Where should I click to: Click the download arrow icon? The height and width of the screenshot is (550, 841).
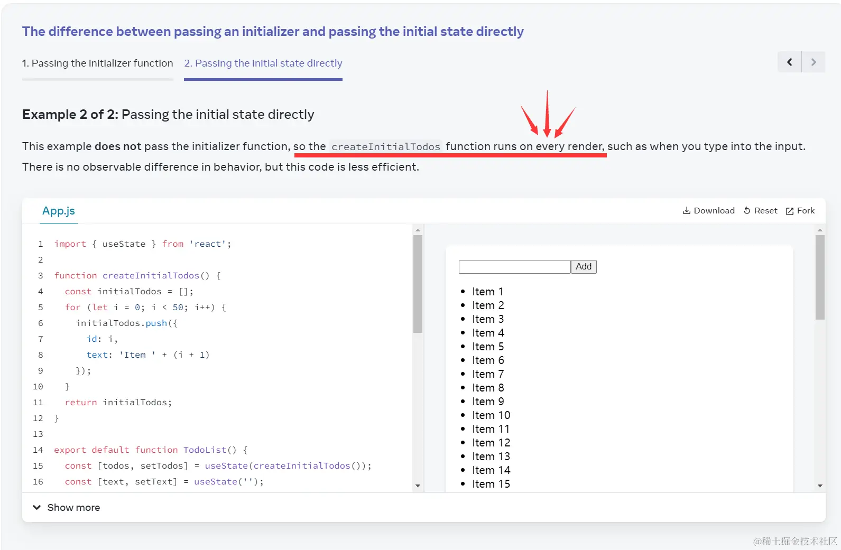click(x=687, y=211)
